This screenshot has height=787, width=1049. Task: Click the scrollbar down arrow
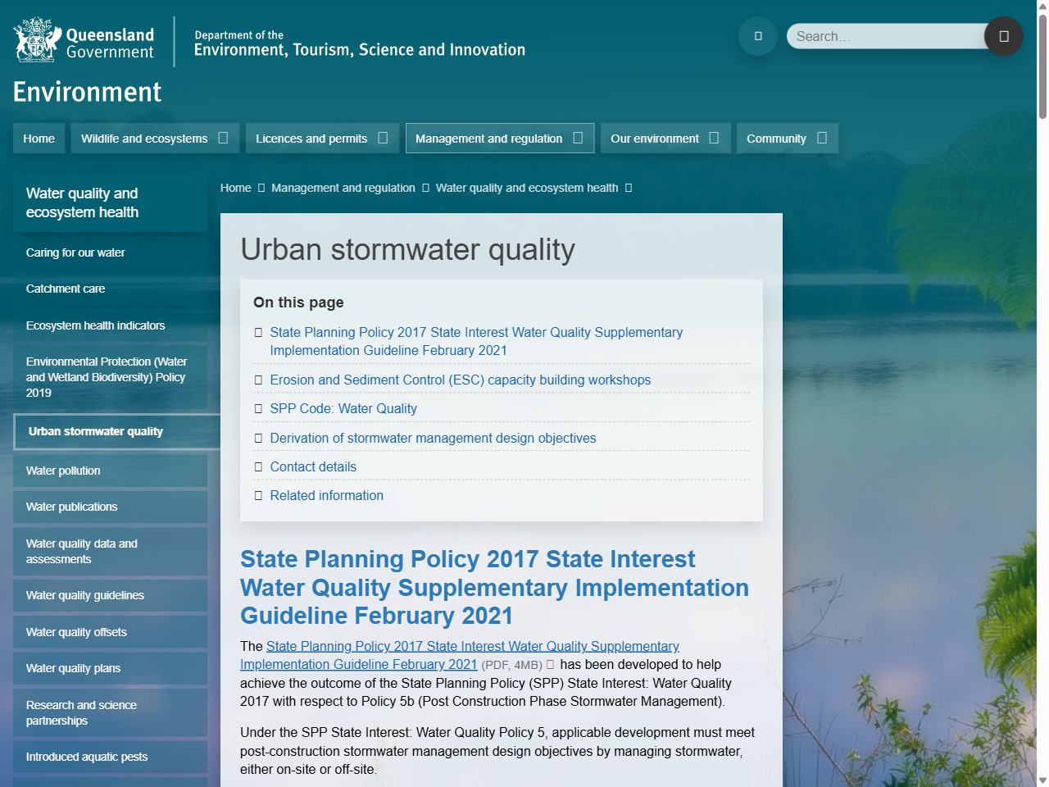(x=1042, y=779)
